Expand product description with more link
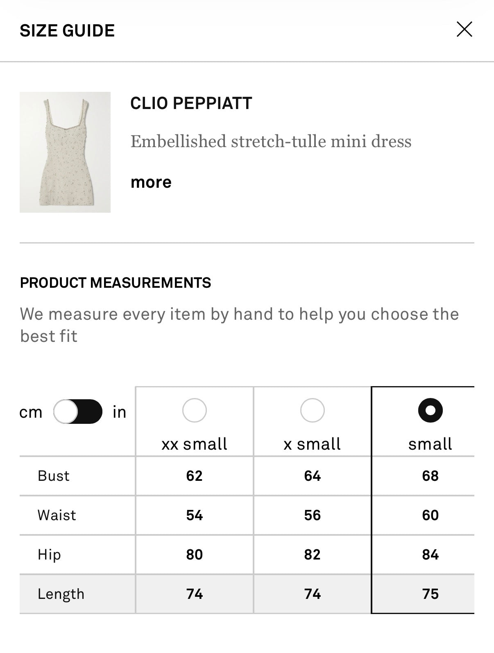494x653 pixels. (151, 182)
